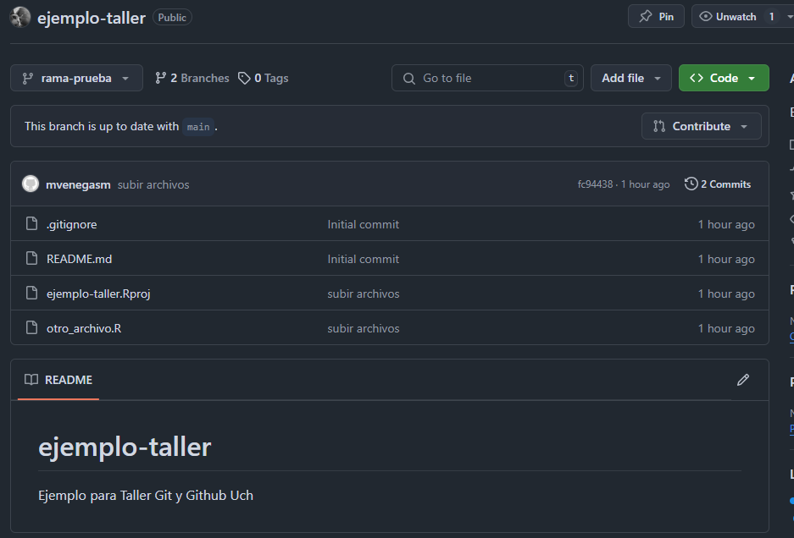Open the otro_archivo.R file
794x538 pixels.
[84, 329]
